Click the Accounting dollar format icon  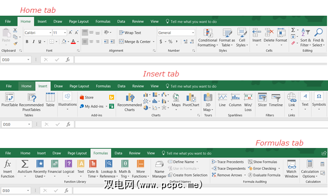pyautogui.click(x=161, y=42)
